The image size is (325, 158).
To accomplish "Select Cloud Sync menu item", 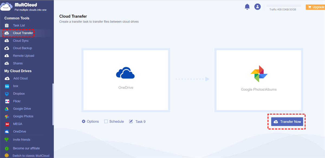I will (x=21, y=41).
